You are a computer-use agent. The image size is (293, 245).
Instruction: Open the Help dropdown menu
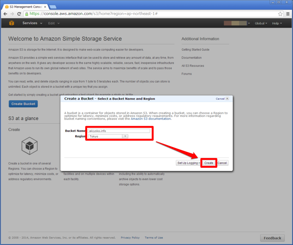[x=277, y=23]
